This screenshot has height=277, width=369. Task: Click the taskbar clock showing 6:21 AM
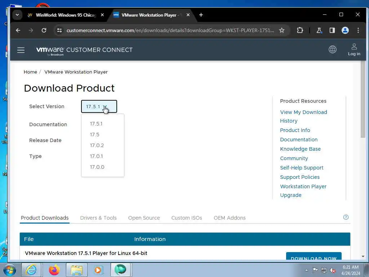[x=351, y=270]
